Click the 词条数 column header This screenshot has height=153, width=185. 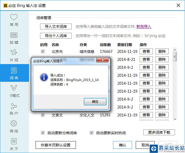click(105, 45)
